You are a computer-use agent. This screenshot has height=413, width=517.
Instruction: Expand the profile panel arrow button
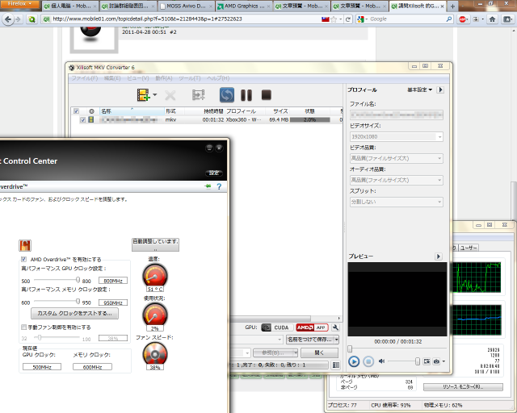coord(440,90)
